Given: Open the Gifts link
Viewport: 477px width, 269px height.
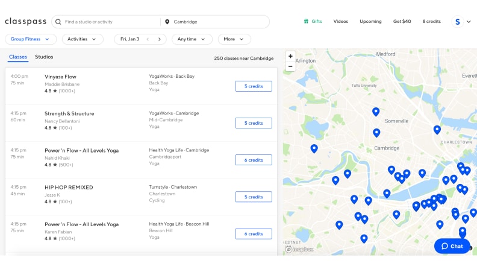Looking at the screenshot, I should (317, 21).
